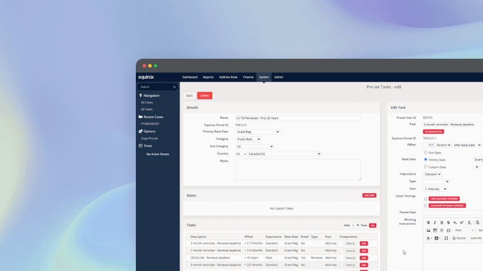Select the Add Associated Template radio button

click(x=426, y=199)
